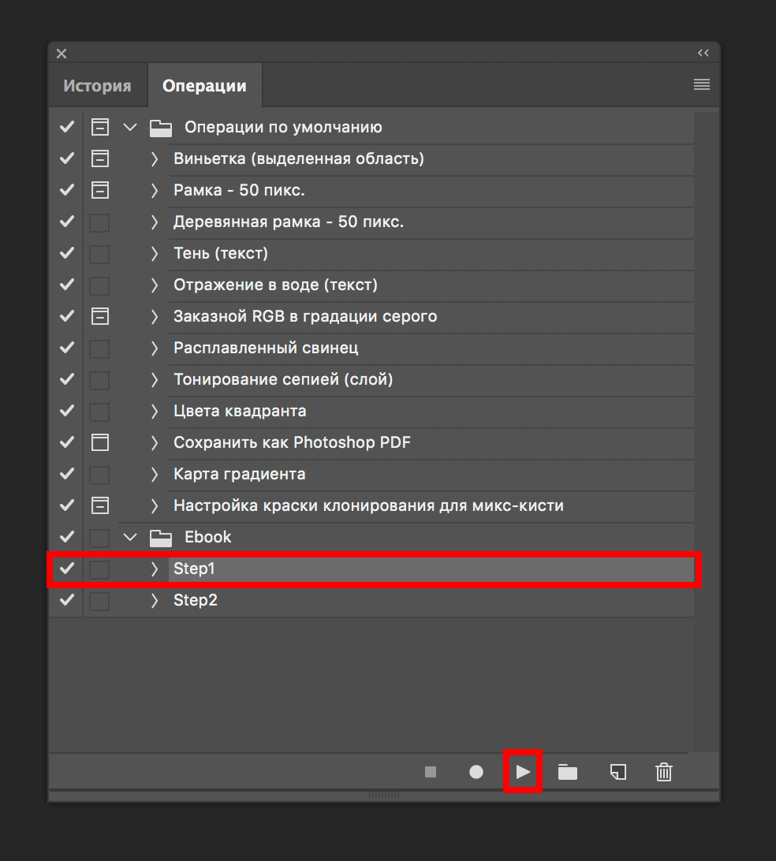The height and width of the screenshot is (861, 776).
Task: Expand the Step1 action steps
Action: [155, 568]
